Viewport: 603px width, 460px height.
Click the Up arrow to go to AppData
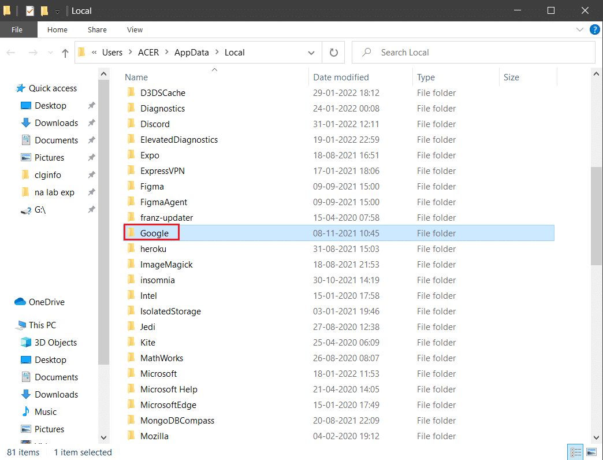point(65,52)
